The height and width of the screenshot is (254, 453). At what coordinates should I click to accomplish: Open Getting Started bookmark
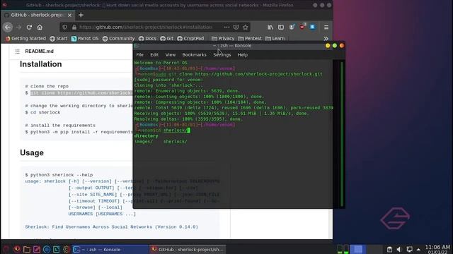click(25, 38)
